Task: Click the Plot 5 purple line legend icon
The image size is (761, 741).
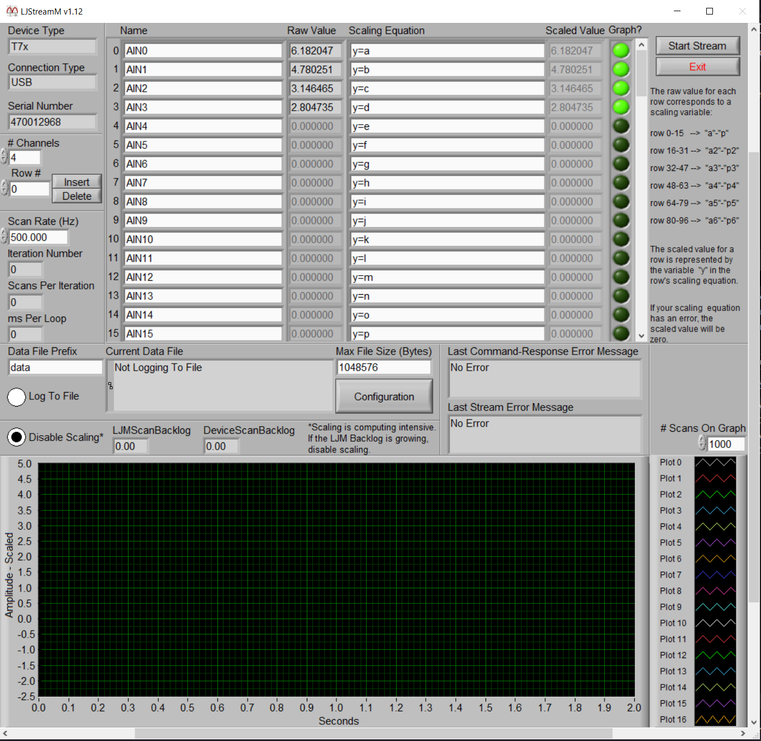Action: pyautogui.click(x=715, y=542)
